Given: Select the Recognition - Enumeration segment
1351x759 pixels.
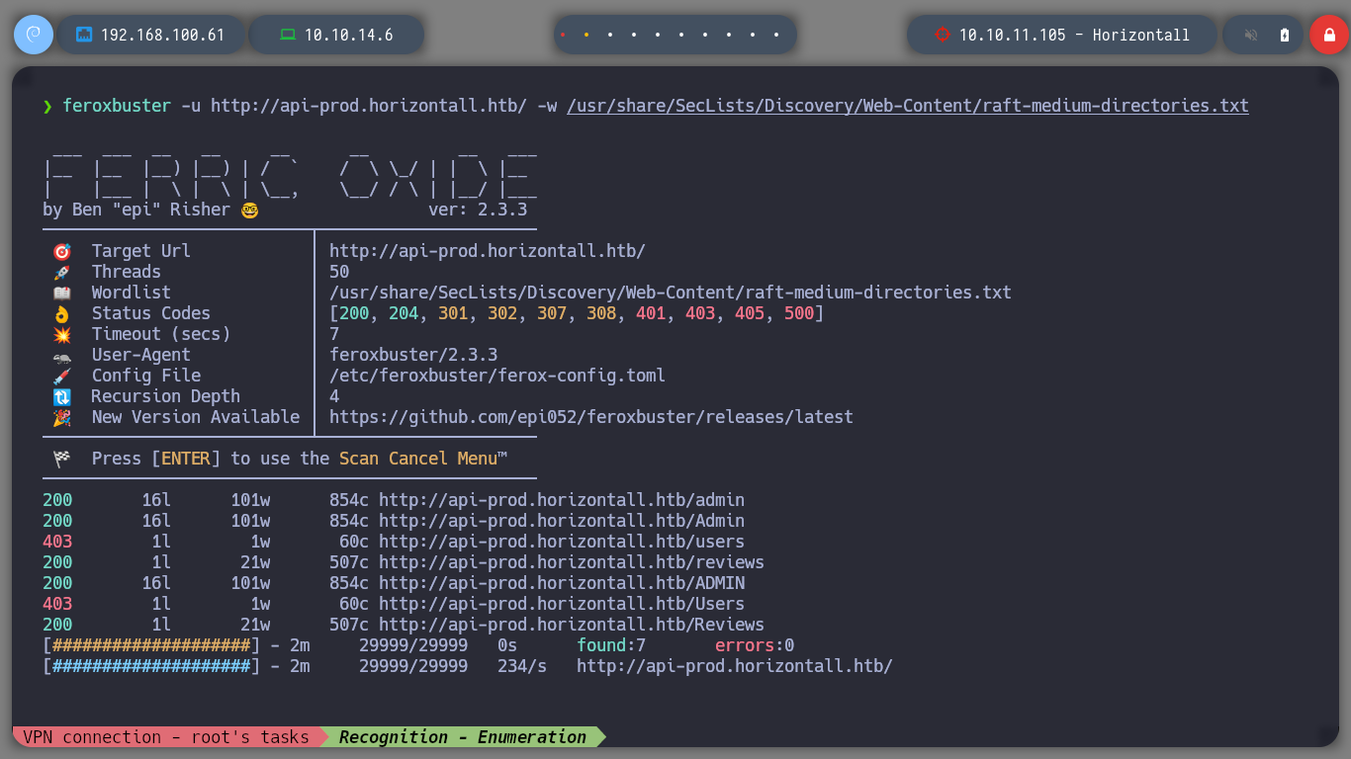Looking at the screenshot, I should click(x=463, y=737).
